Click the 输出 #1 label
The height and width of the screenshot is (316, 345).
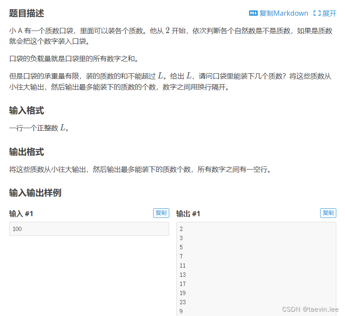click(188, 214)
